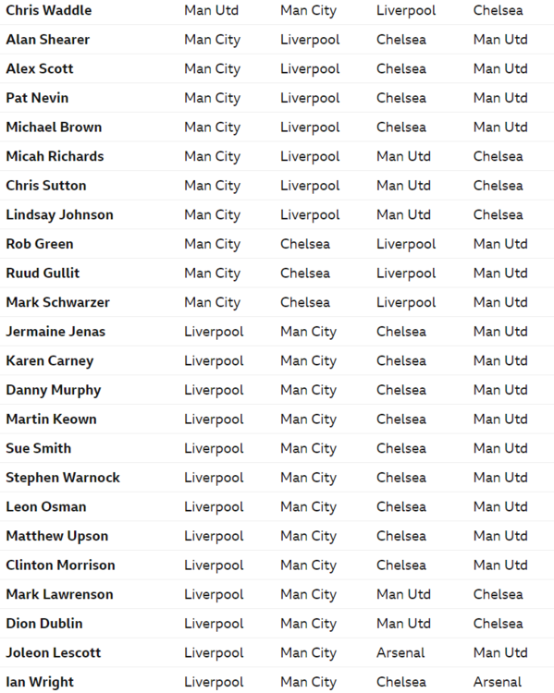The height and width of the screenshot is (693, 554).
Task: Click the Martin Keown name cell
Action: click(51, 419)
